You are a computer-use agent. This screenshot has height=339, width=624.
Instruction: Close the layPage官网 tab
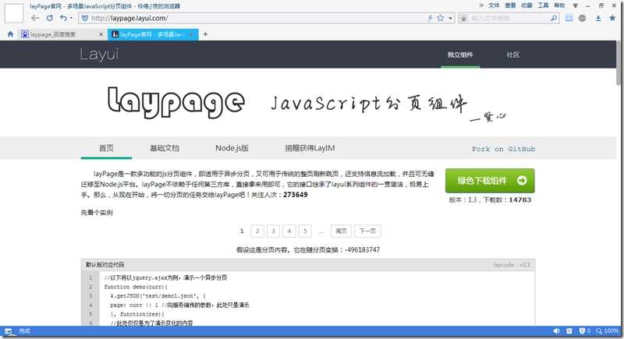pos(191,34)
